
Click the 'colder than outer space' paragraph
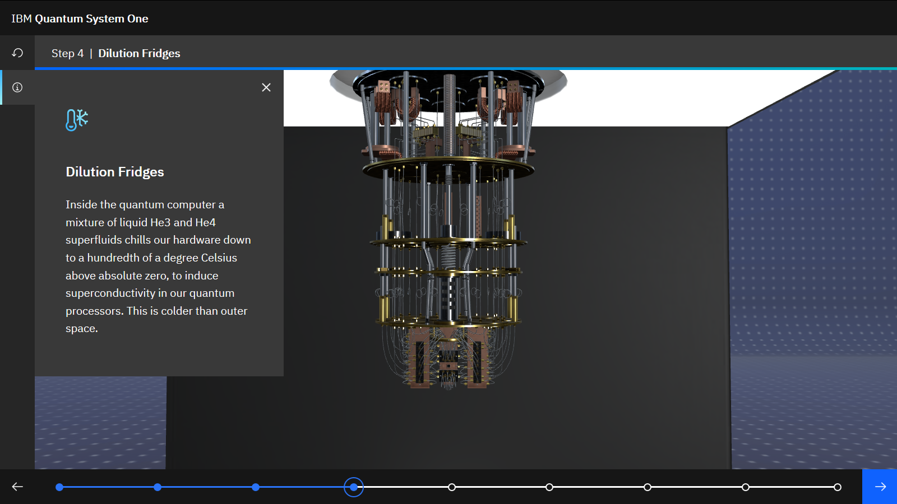(x=158, y=267)
